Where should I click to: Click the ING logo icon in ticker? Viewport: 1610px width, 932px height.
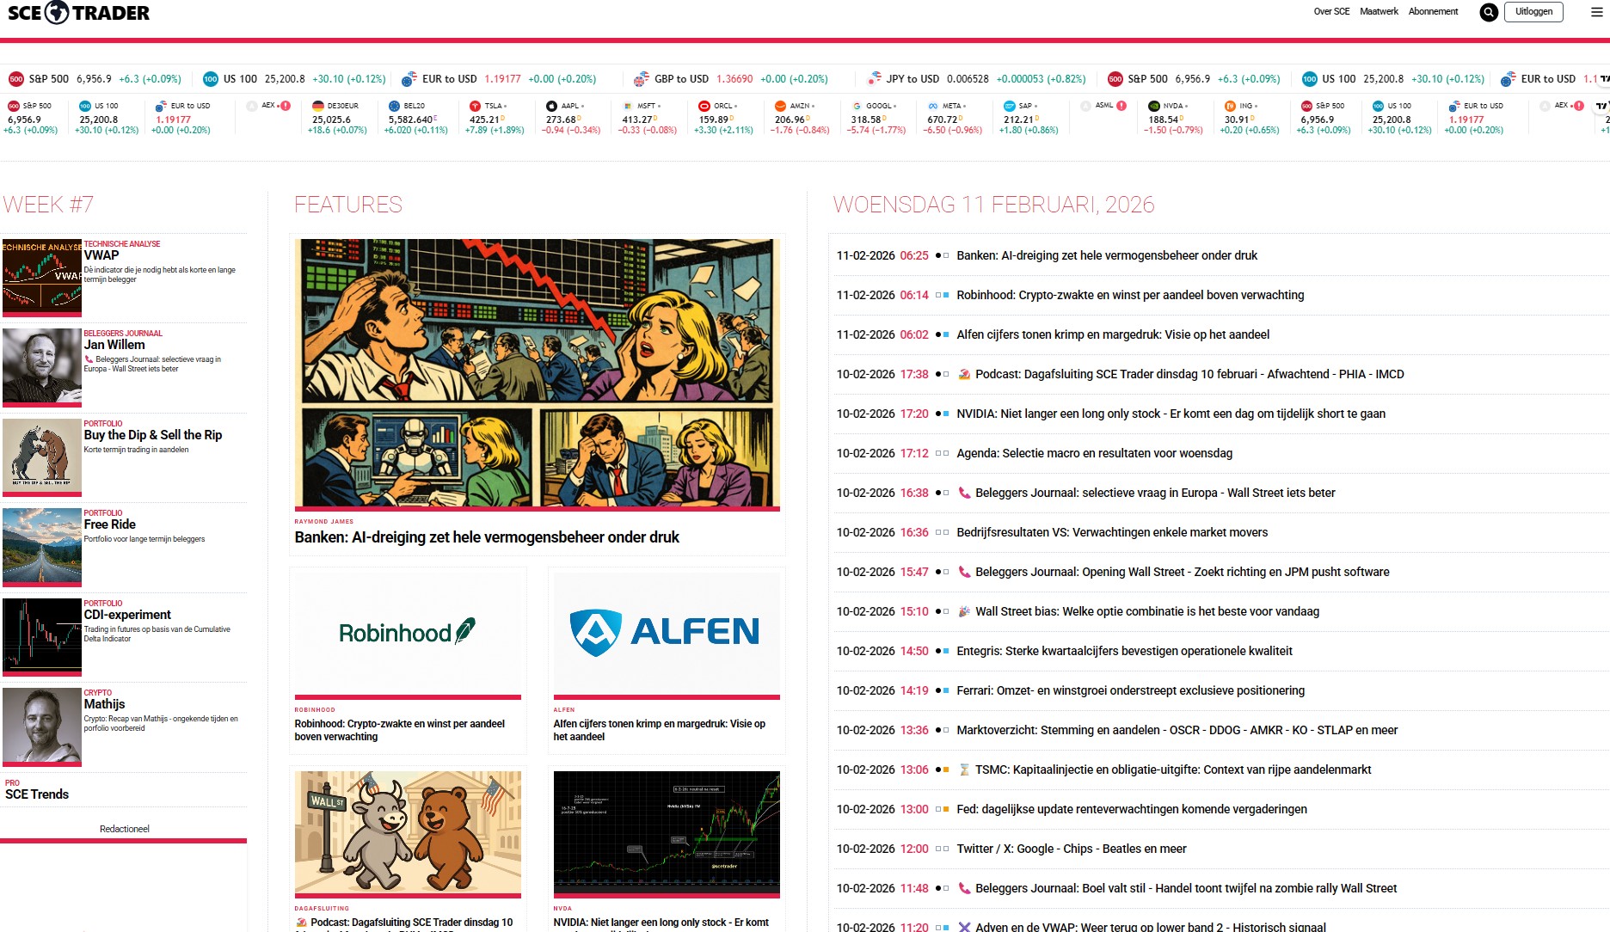(x=1230, y=106)
